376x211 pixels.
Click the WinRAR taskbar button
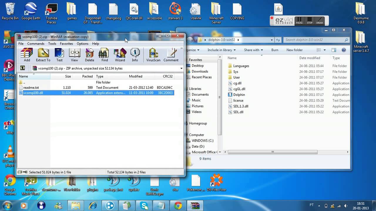click(195, 205)
